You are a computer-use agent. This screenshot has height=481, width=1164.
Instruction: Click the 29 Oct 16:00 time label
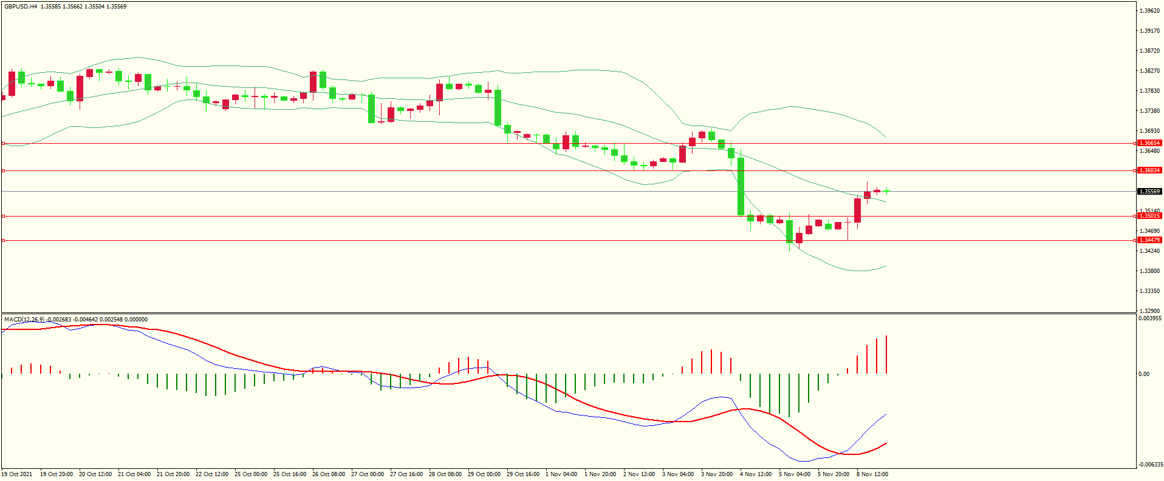click(x=523, y=474)
